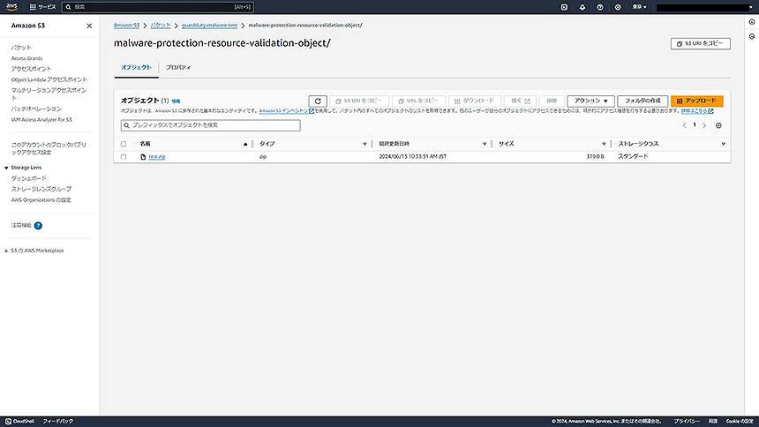Click the orange アップロード button
This screenshot has height=427, width=759.
pos(696,101)
